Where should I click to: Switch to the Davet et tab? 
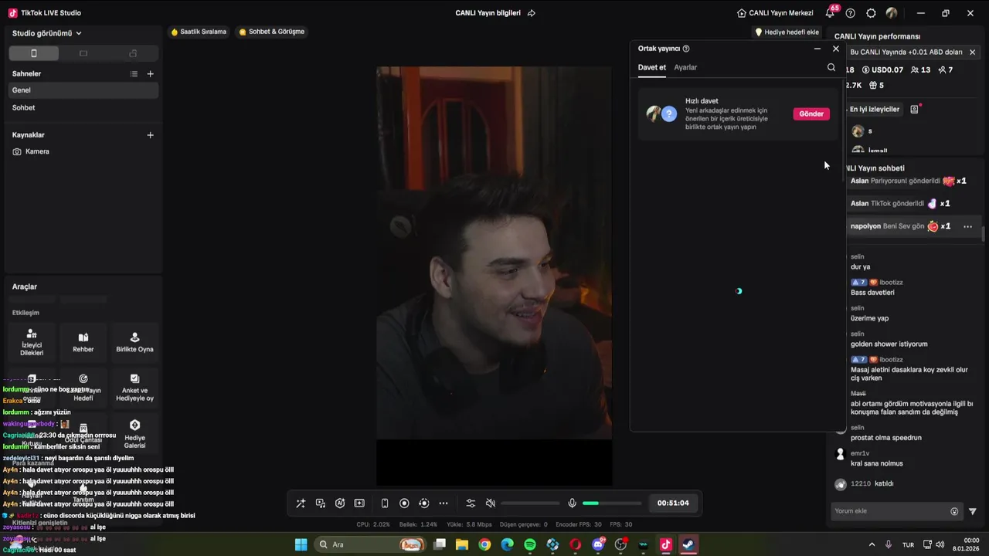[651, 67]
